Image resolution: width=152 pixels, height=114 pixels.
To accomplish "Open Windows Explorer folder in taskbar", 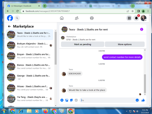I will coord(29,111).
